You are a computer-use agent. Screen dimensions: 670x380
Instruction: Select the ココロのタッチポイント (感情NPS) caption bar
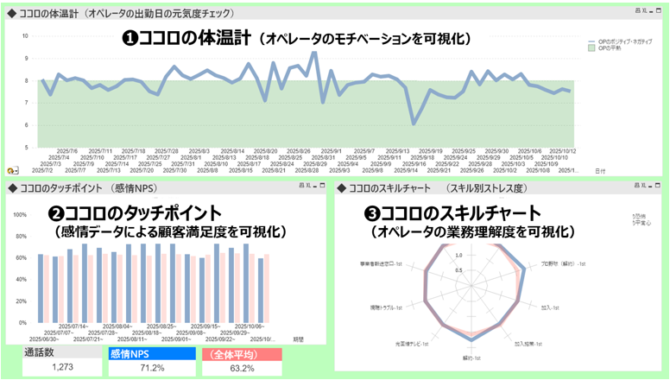tap(166, 188)
